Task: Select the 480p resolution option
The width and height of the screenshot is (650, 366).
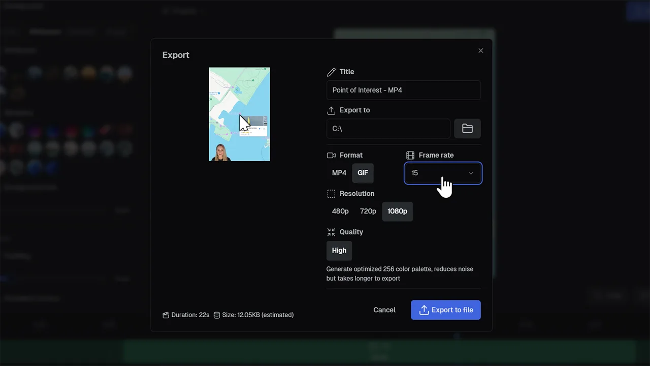Action: pyautogui.click(x=340, y=211)
